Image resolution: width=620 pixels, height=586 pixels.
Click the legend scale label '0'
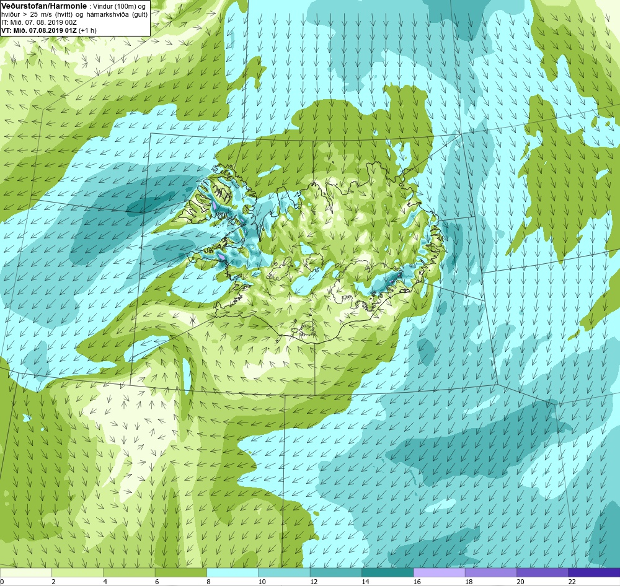point(2,582)
